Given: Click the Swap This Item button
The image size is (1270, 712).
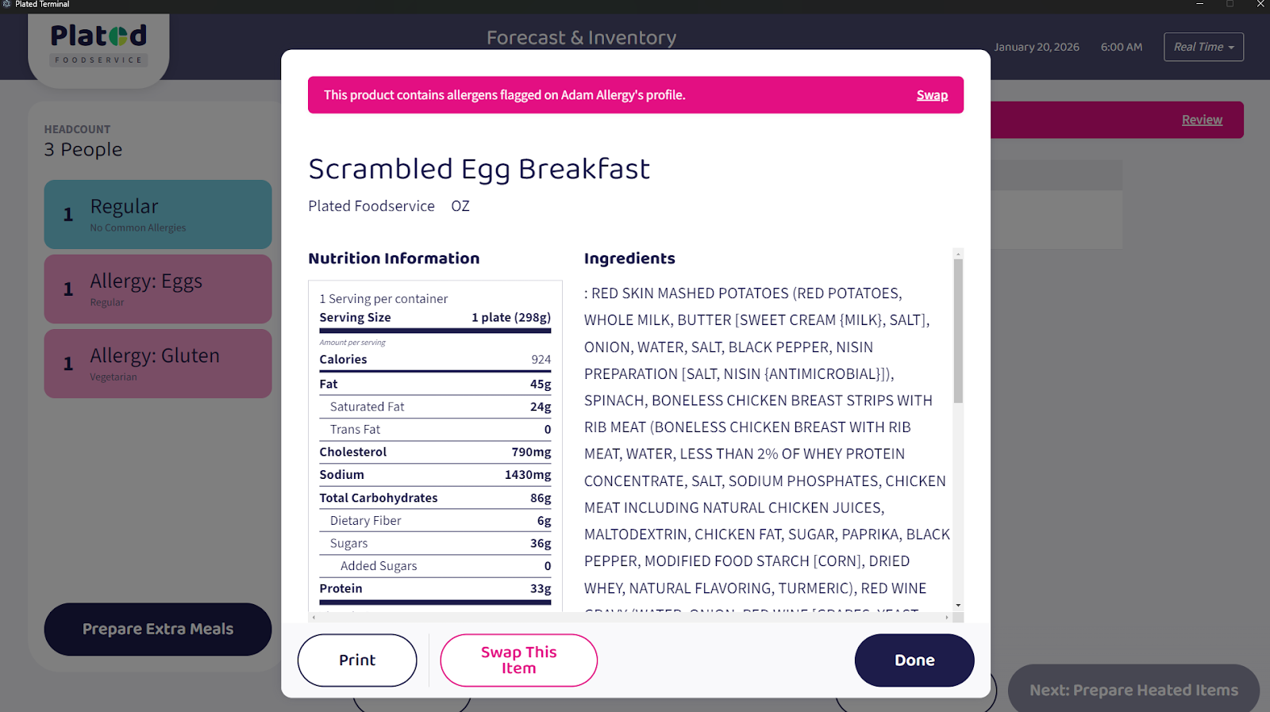Looking at the screenshot, I should (x=518, y=660).
